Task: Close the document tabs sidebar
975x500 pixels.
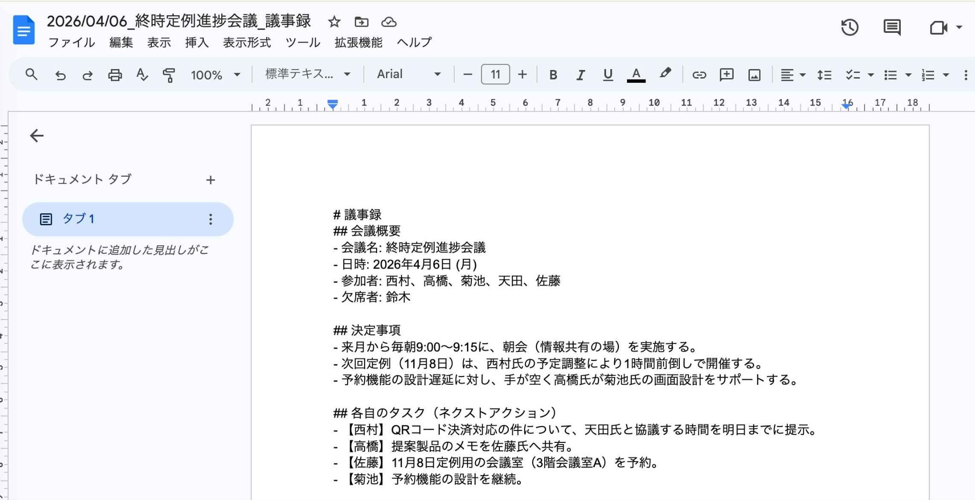Action: (37, 136)
